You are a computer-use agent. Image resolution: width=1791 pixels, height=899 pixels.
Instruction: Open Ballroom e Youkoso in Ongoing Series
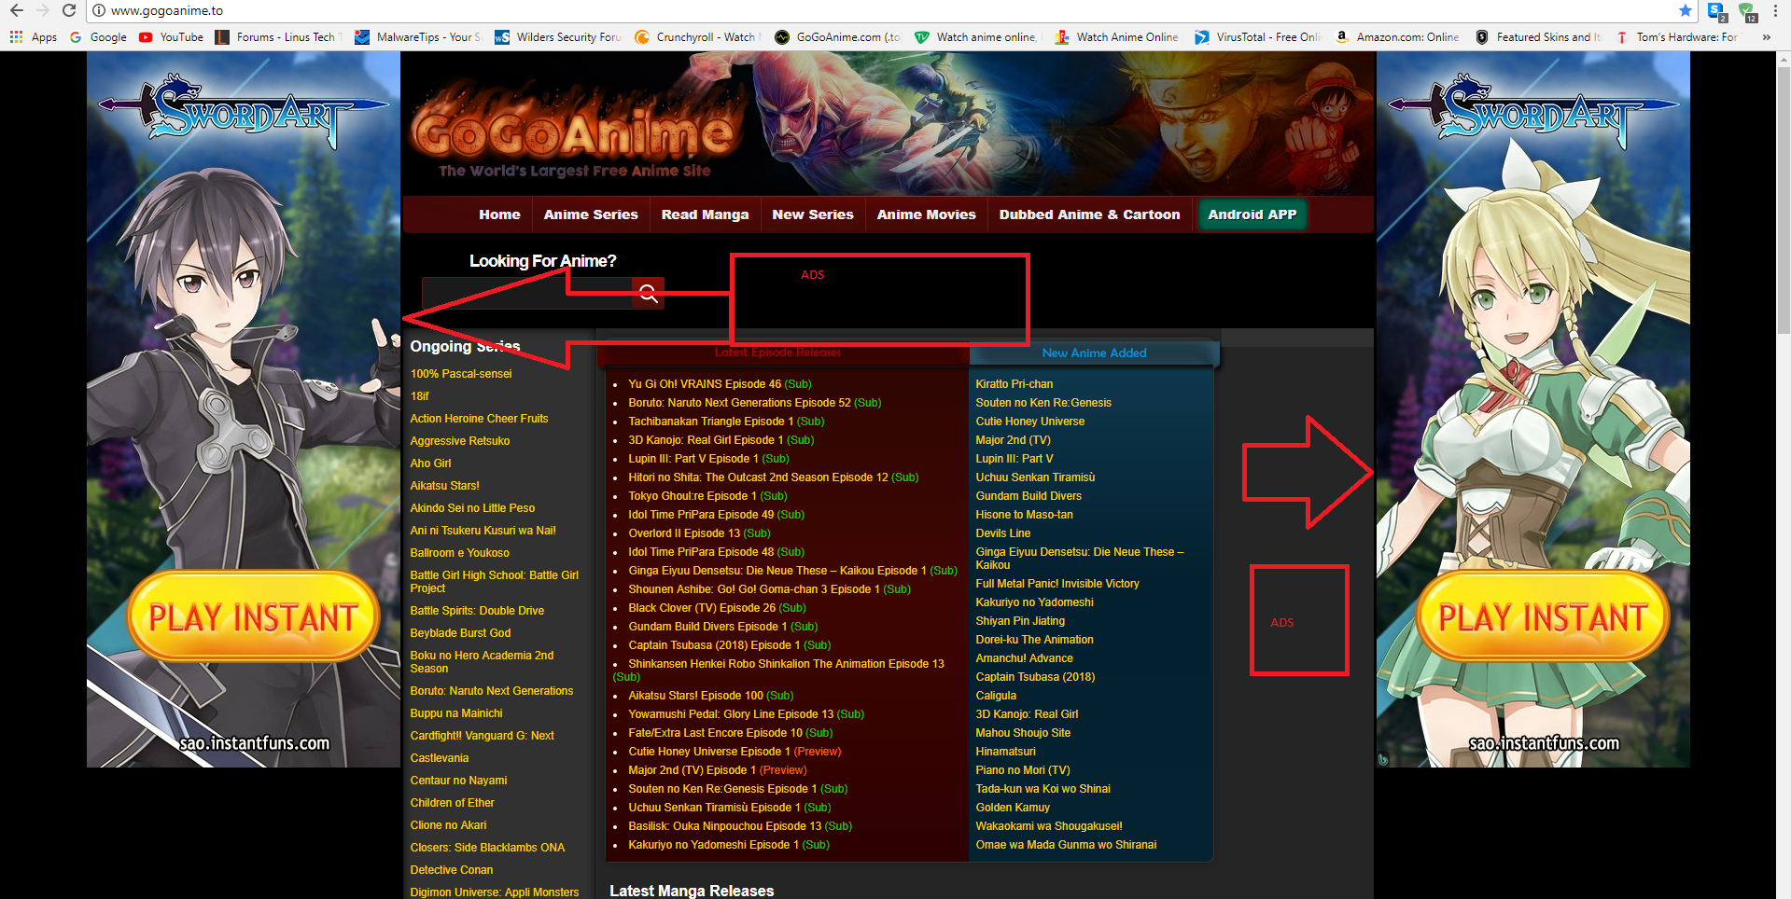[459, 553]
